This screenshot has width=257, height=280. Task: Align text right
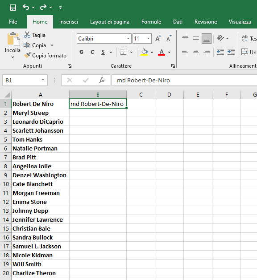coord(207,52)
